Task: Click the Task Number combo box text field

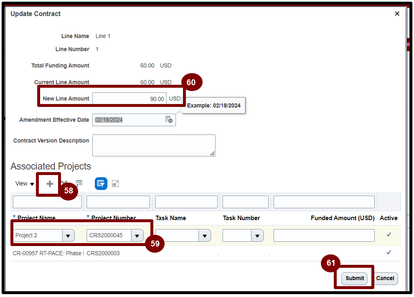Action: tap(237, 236)
